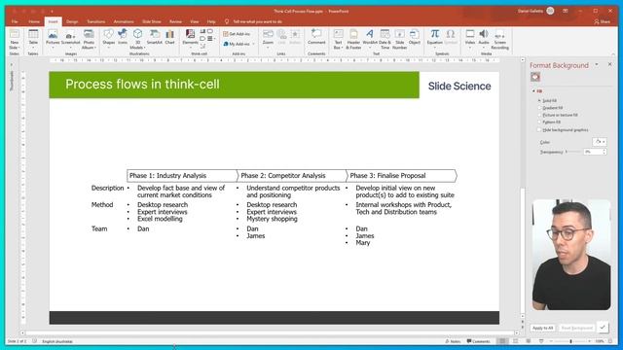This screenshot has width=623, height=350.
Task: Open Photo Album tool
Action: tap(89, 39)
